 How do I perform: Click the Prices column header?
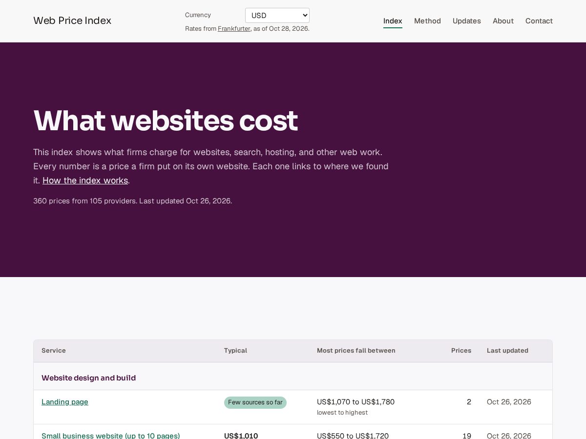(461, 351)
